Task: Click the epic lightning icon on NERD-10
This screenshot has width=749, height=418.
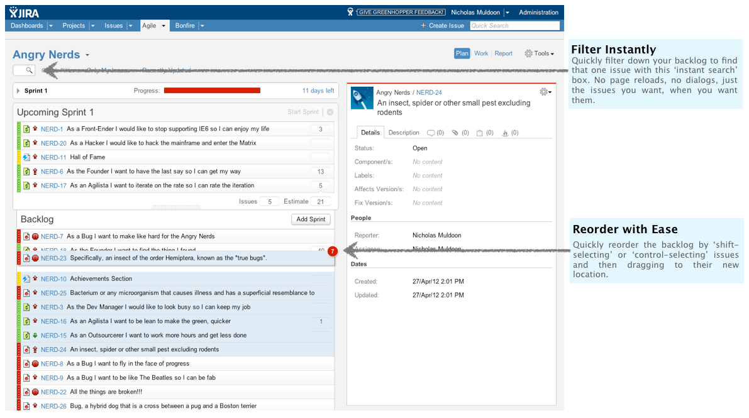Action: 26,279
